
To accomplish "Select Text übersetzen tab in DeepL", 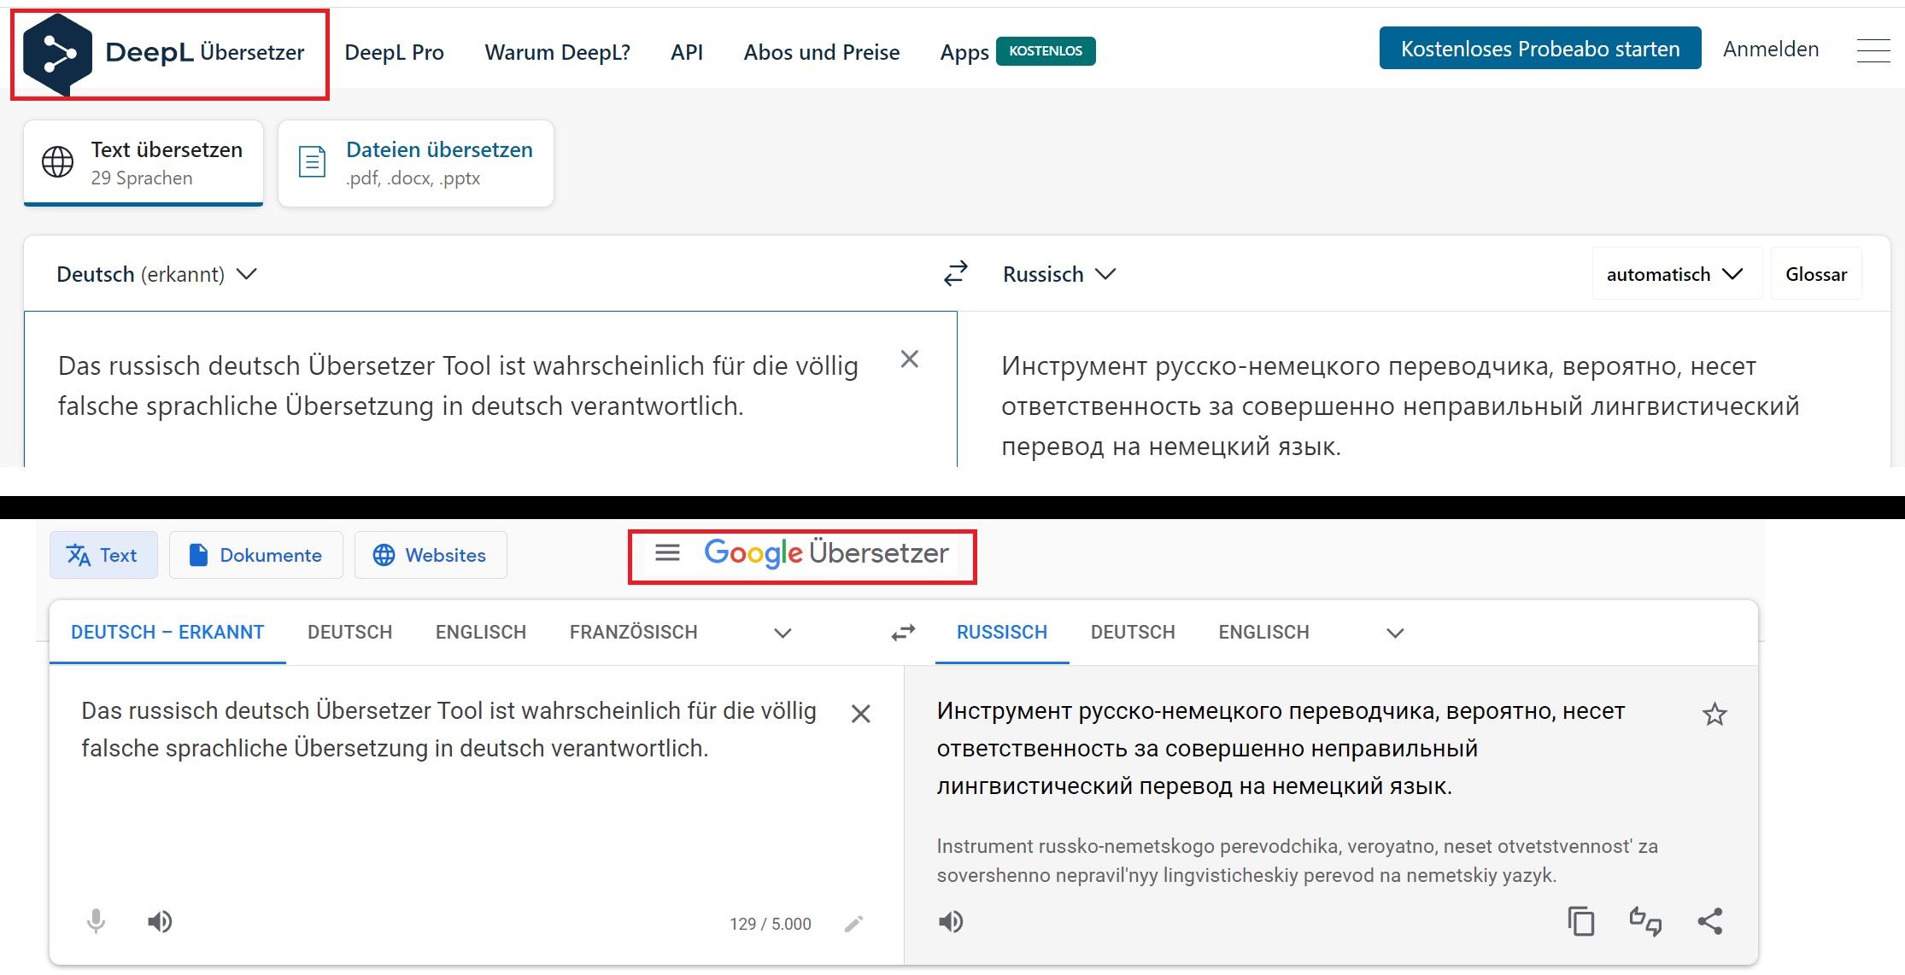I will tap(144, 163).
